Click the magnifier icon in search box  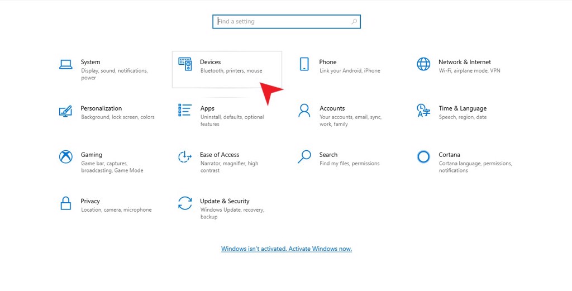[354, 22]
